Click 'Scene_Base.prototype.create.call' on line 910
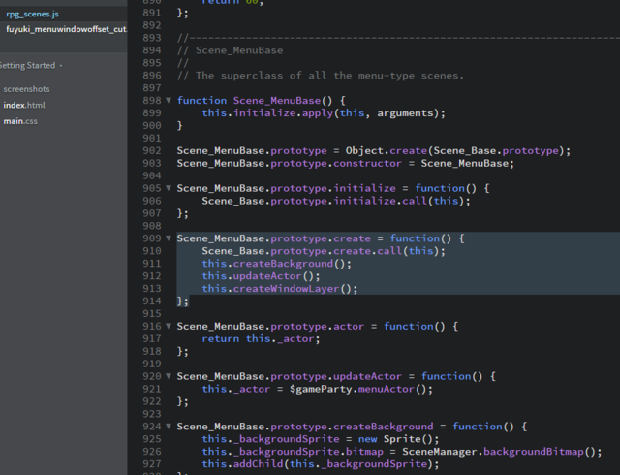The width and height of the screenshot is (620, 475). (301, 251)
